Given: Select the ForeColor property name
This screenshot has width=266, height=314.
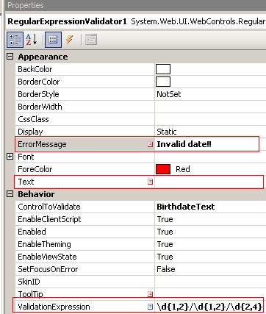Looking at the screenshot, I should coord(35,169).
